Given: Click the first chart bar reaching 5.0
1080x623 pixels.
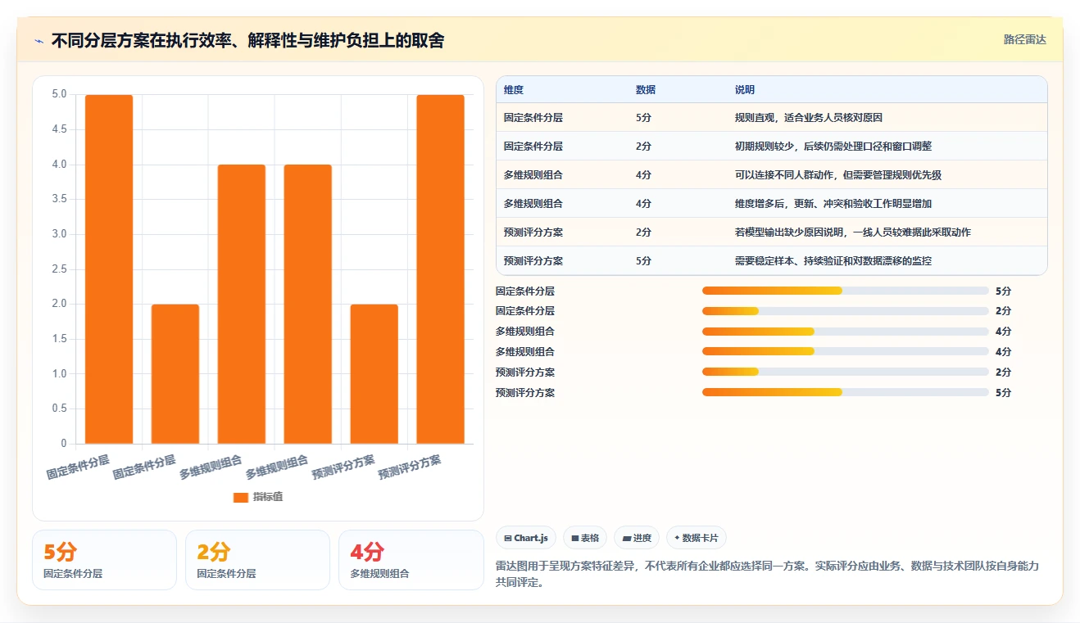Looking at the screenshot, I should coord(109,269).
